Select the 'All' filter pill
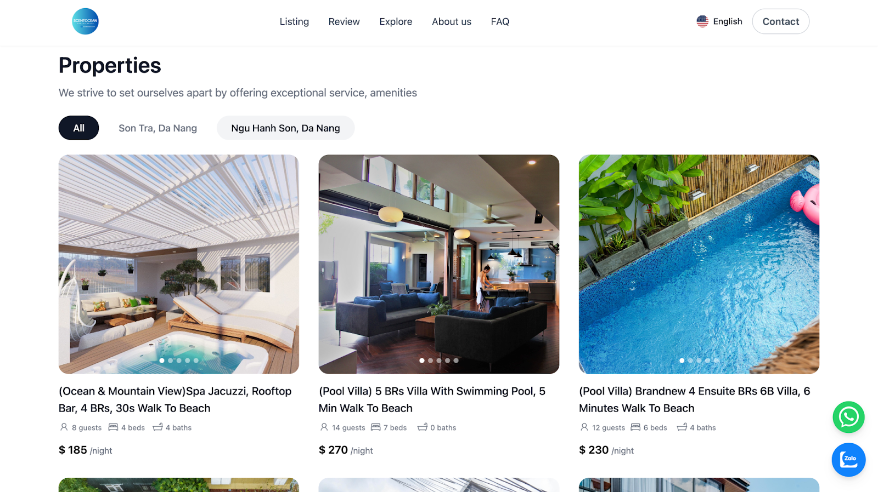878x492 pixels. point(78,128)
